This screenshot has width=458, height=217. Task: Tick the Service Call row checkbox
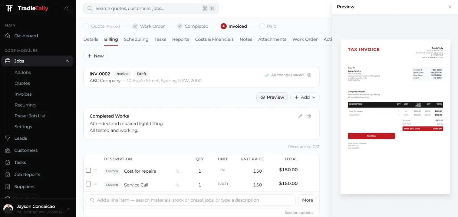(x=88, y=184)
